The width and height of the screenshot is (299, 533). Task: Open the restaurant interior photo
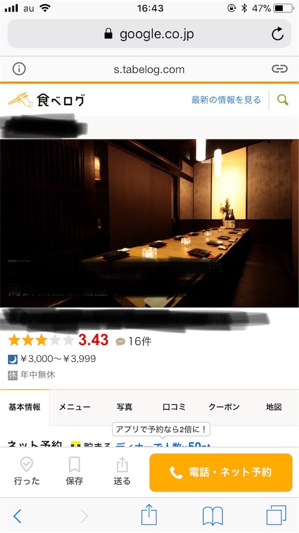pyautogui.click(x=149, y=223)
